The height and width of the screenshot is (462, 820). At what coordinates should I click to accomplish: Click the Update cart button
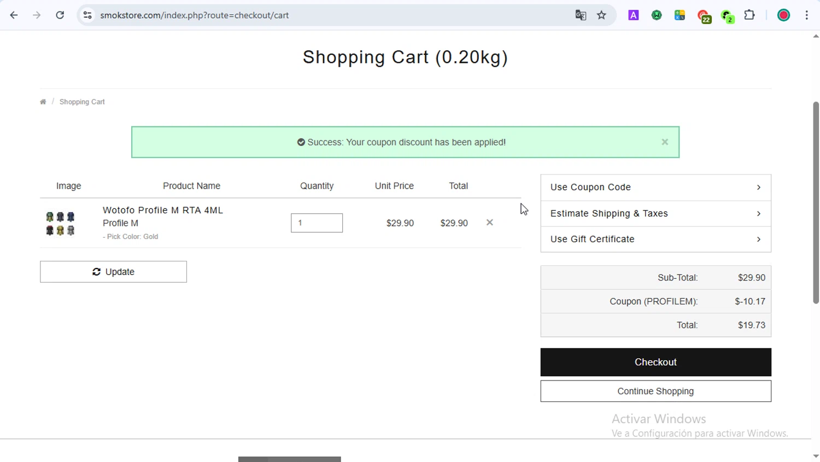click(113, 272)
